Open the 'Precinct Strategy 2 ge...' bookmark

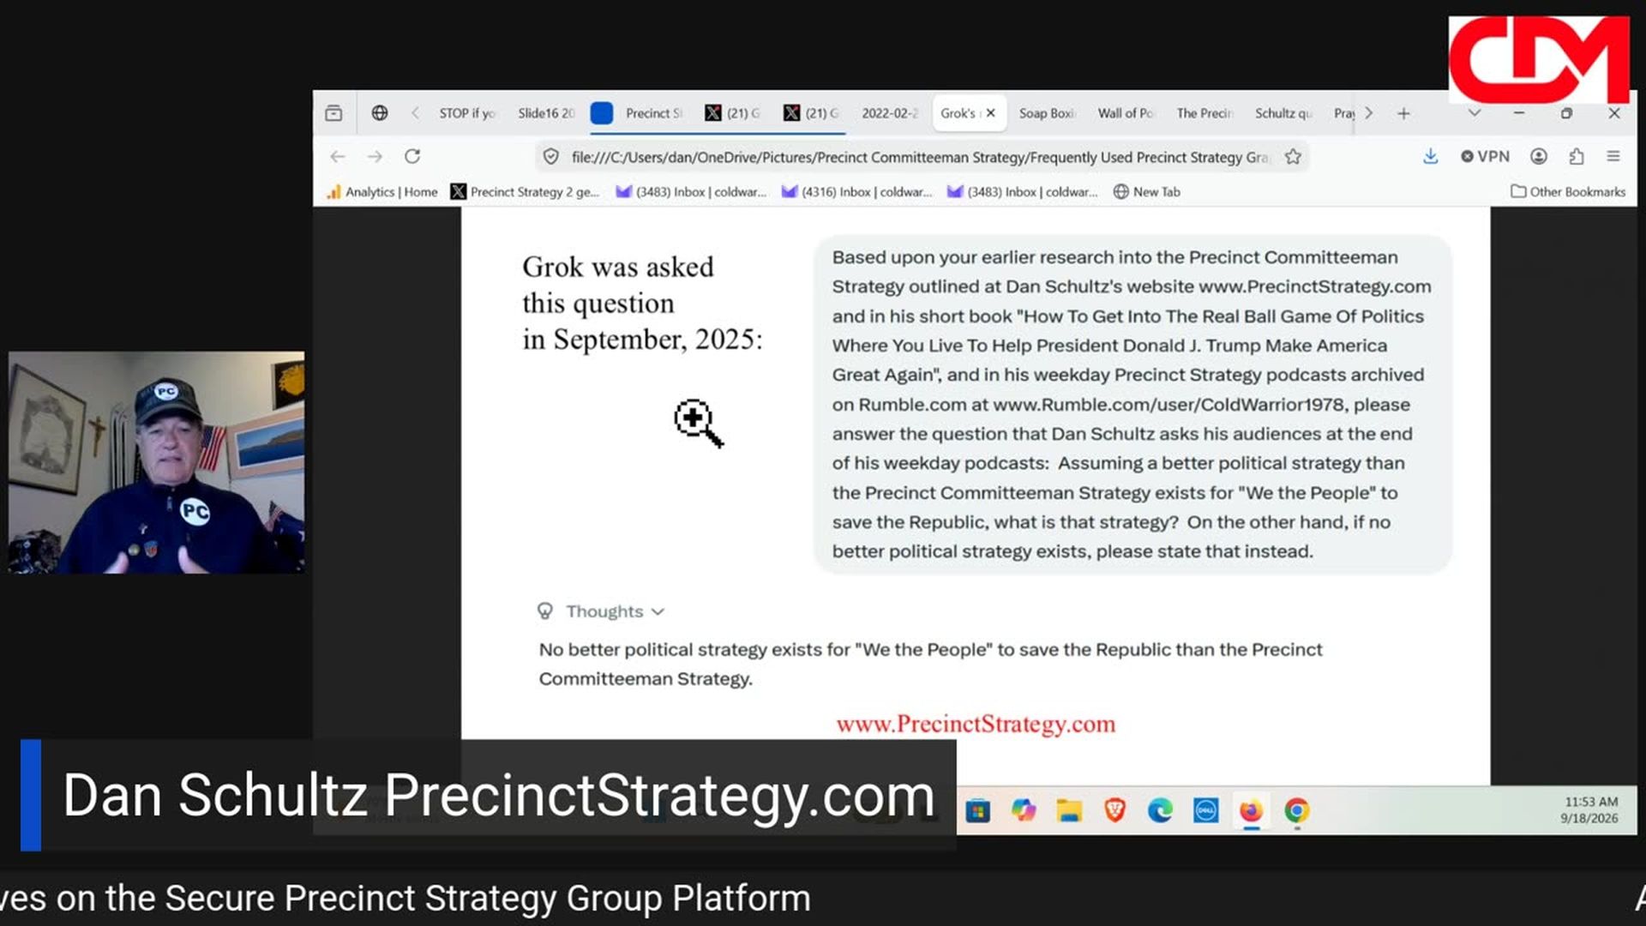tap(525, 192)
